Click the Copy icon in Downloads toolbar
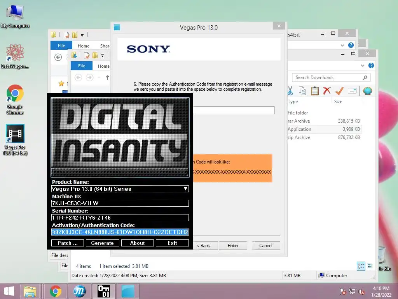 click(302, 90)
